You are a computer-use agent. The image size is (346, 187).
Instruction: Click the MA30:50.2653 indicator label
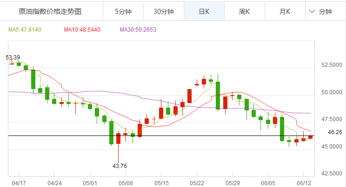coord(138,30)
